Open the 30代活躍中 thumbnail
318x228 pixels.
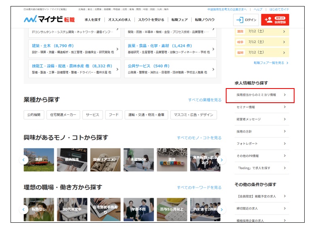[x=72, y=209]
